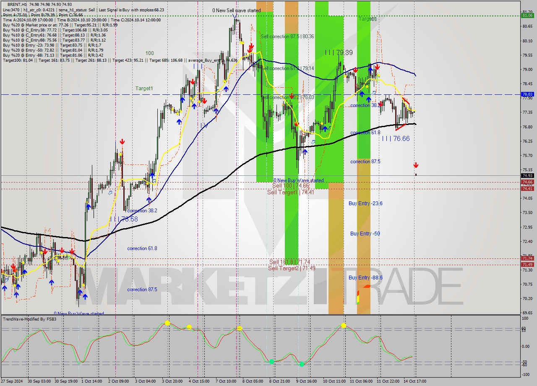Click the red 74.66 price tag
This screenshot has width=537, height=386.
(527, 182)
